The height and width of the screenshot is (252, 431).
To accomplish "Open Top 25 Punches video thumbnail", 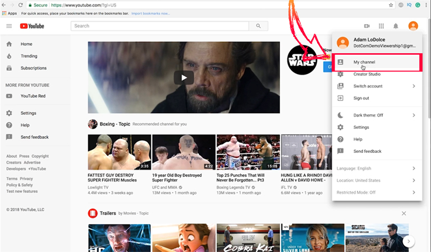I will coord(248,152).
